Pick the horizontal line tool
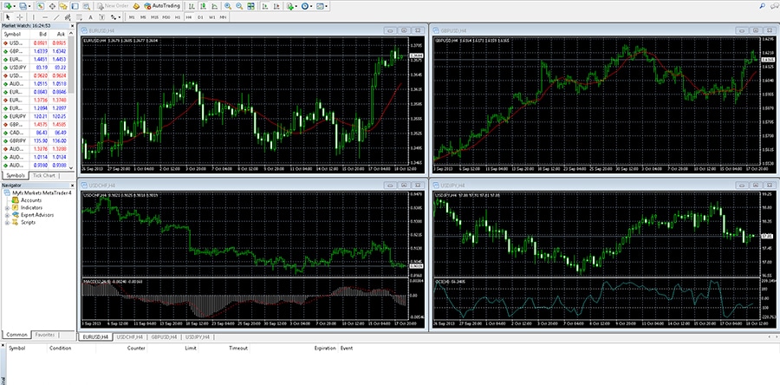The height and width of the screenshot is (385, 780). pos(44,16)
